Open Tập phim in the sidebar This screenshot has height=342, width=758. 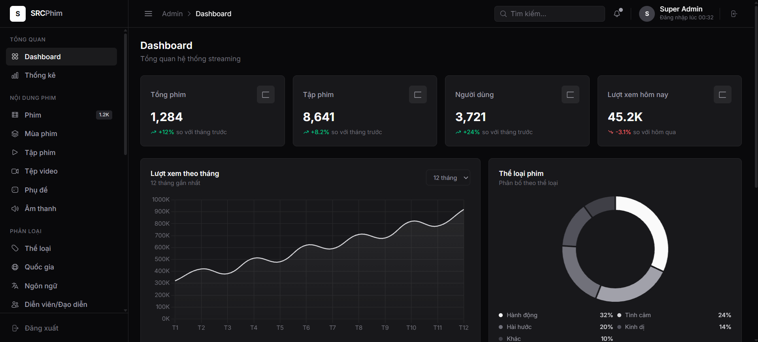(61, 152)
